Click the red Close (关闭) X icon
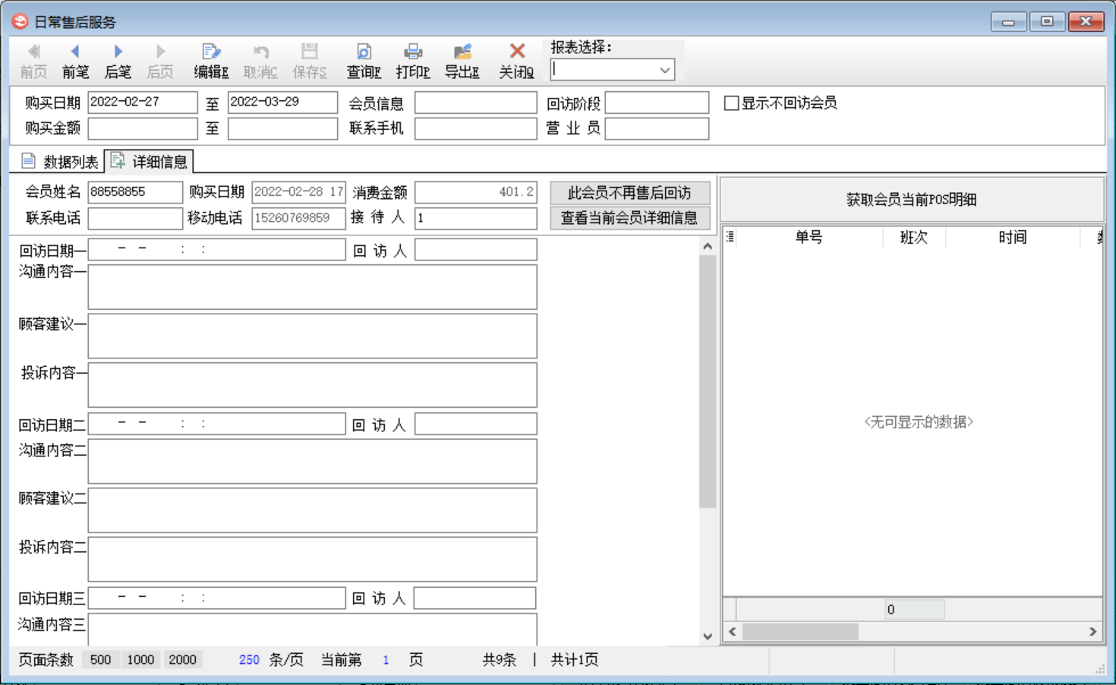 point(517,51)
